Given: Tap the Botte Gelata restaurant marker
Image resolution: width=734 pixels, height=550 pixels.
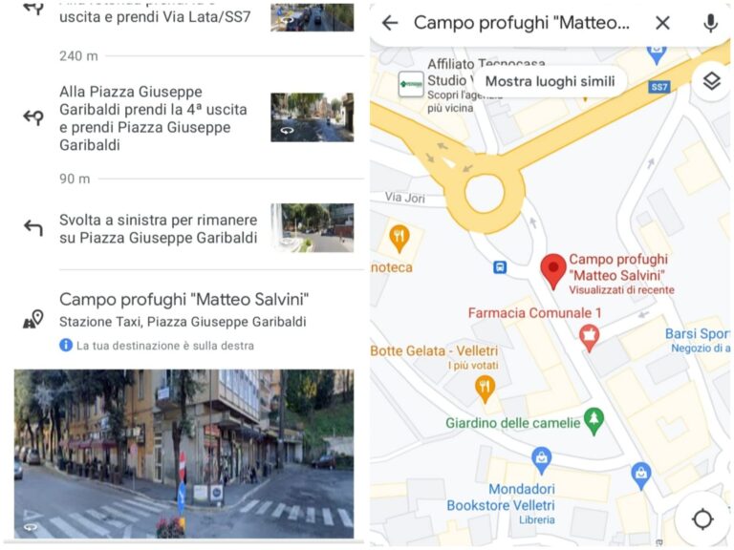Looking at the screenshot, I should (485, 390).
